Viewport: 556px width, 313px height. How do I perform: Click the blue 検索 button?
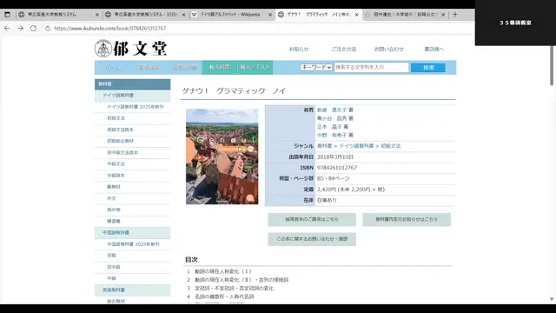428,68
